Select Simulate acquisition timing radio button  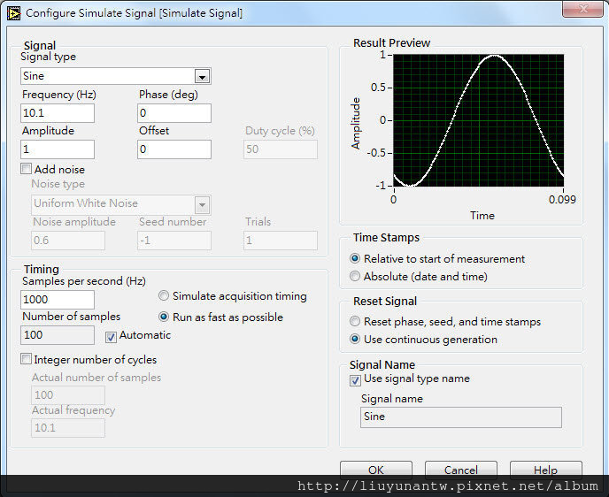coord(164,296)
